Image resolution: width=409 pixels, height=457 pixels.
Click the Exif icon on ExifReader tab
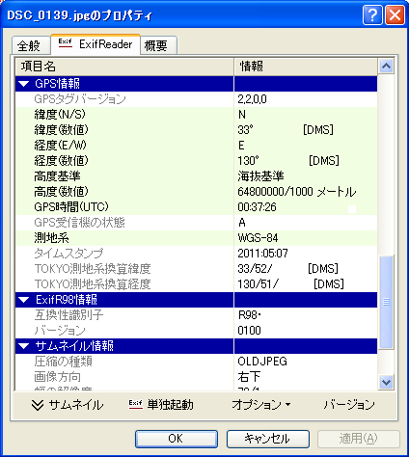click(x=66, y=43)
